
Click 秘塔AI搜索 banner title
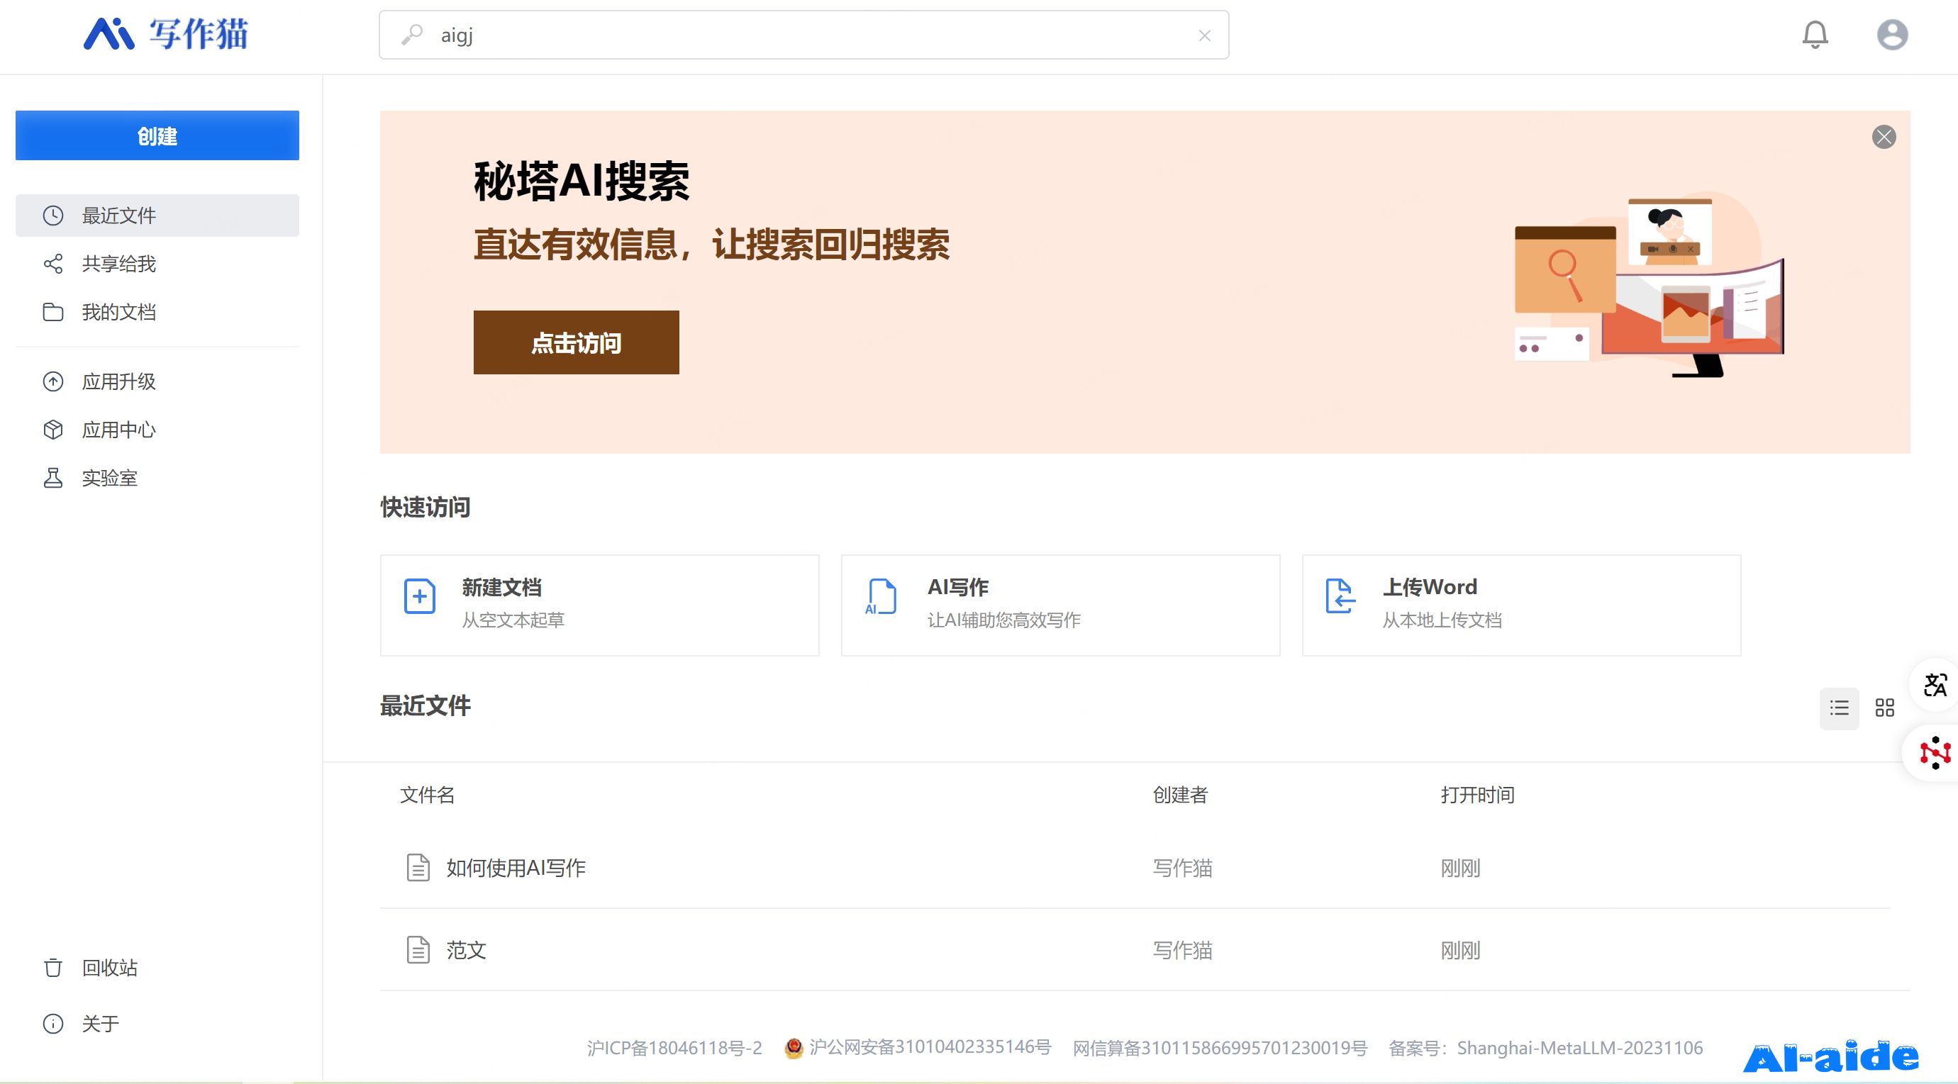(x=582, y=181)
